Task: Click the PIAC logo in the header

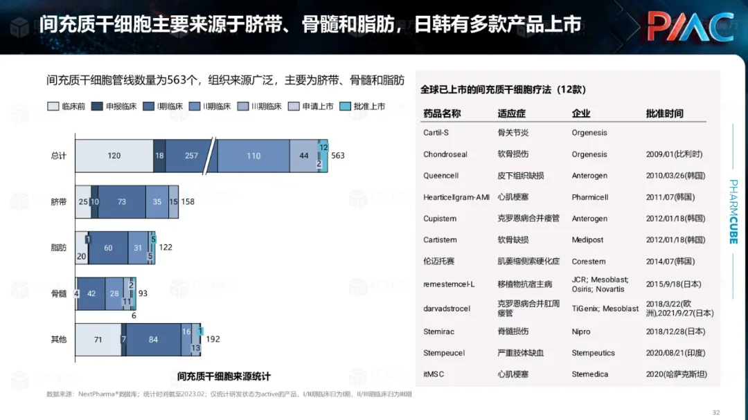Action: point(691,26)
